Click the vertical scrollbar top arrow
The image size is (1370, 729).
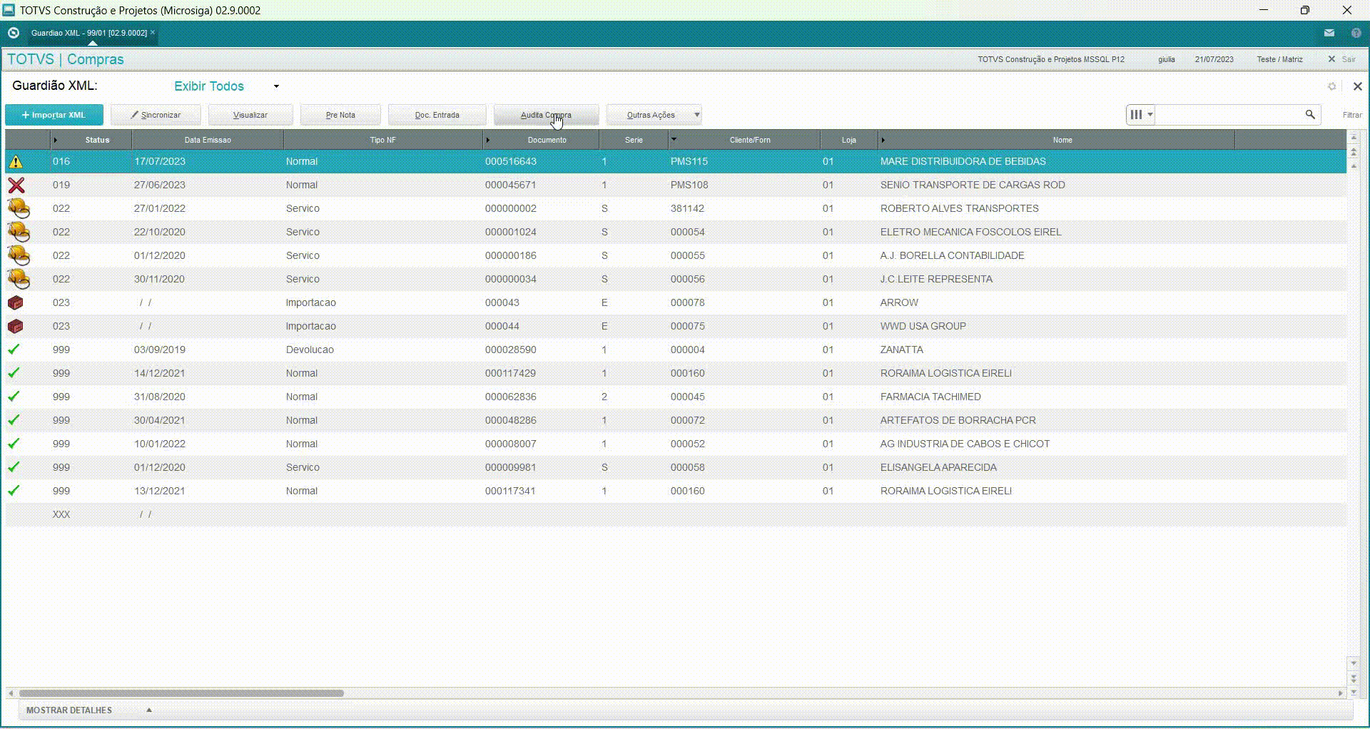click(1354, 137)
